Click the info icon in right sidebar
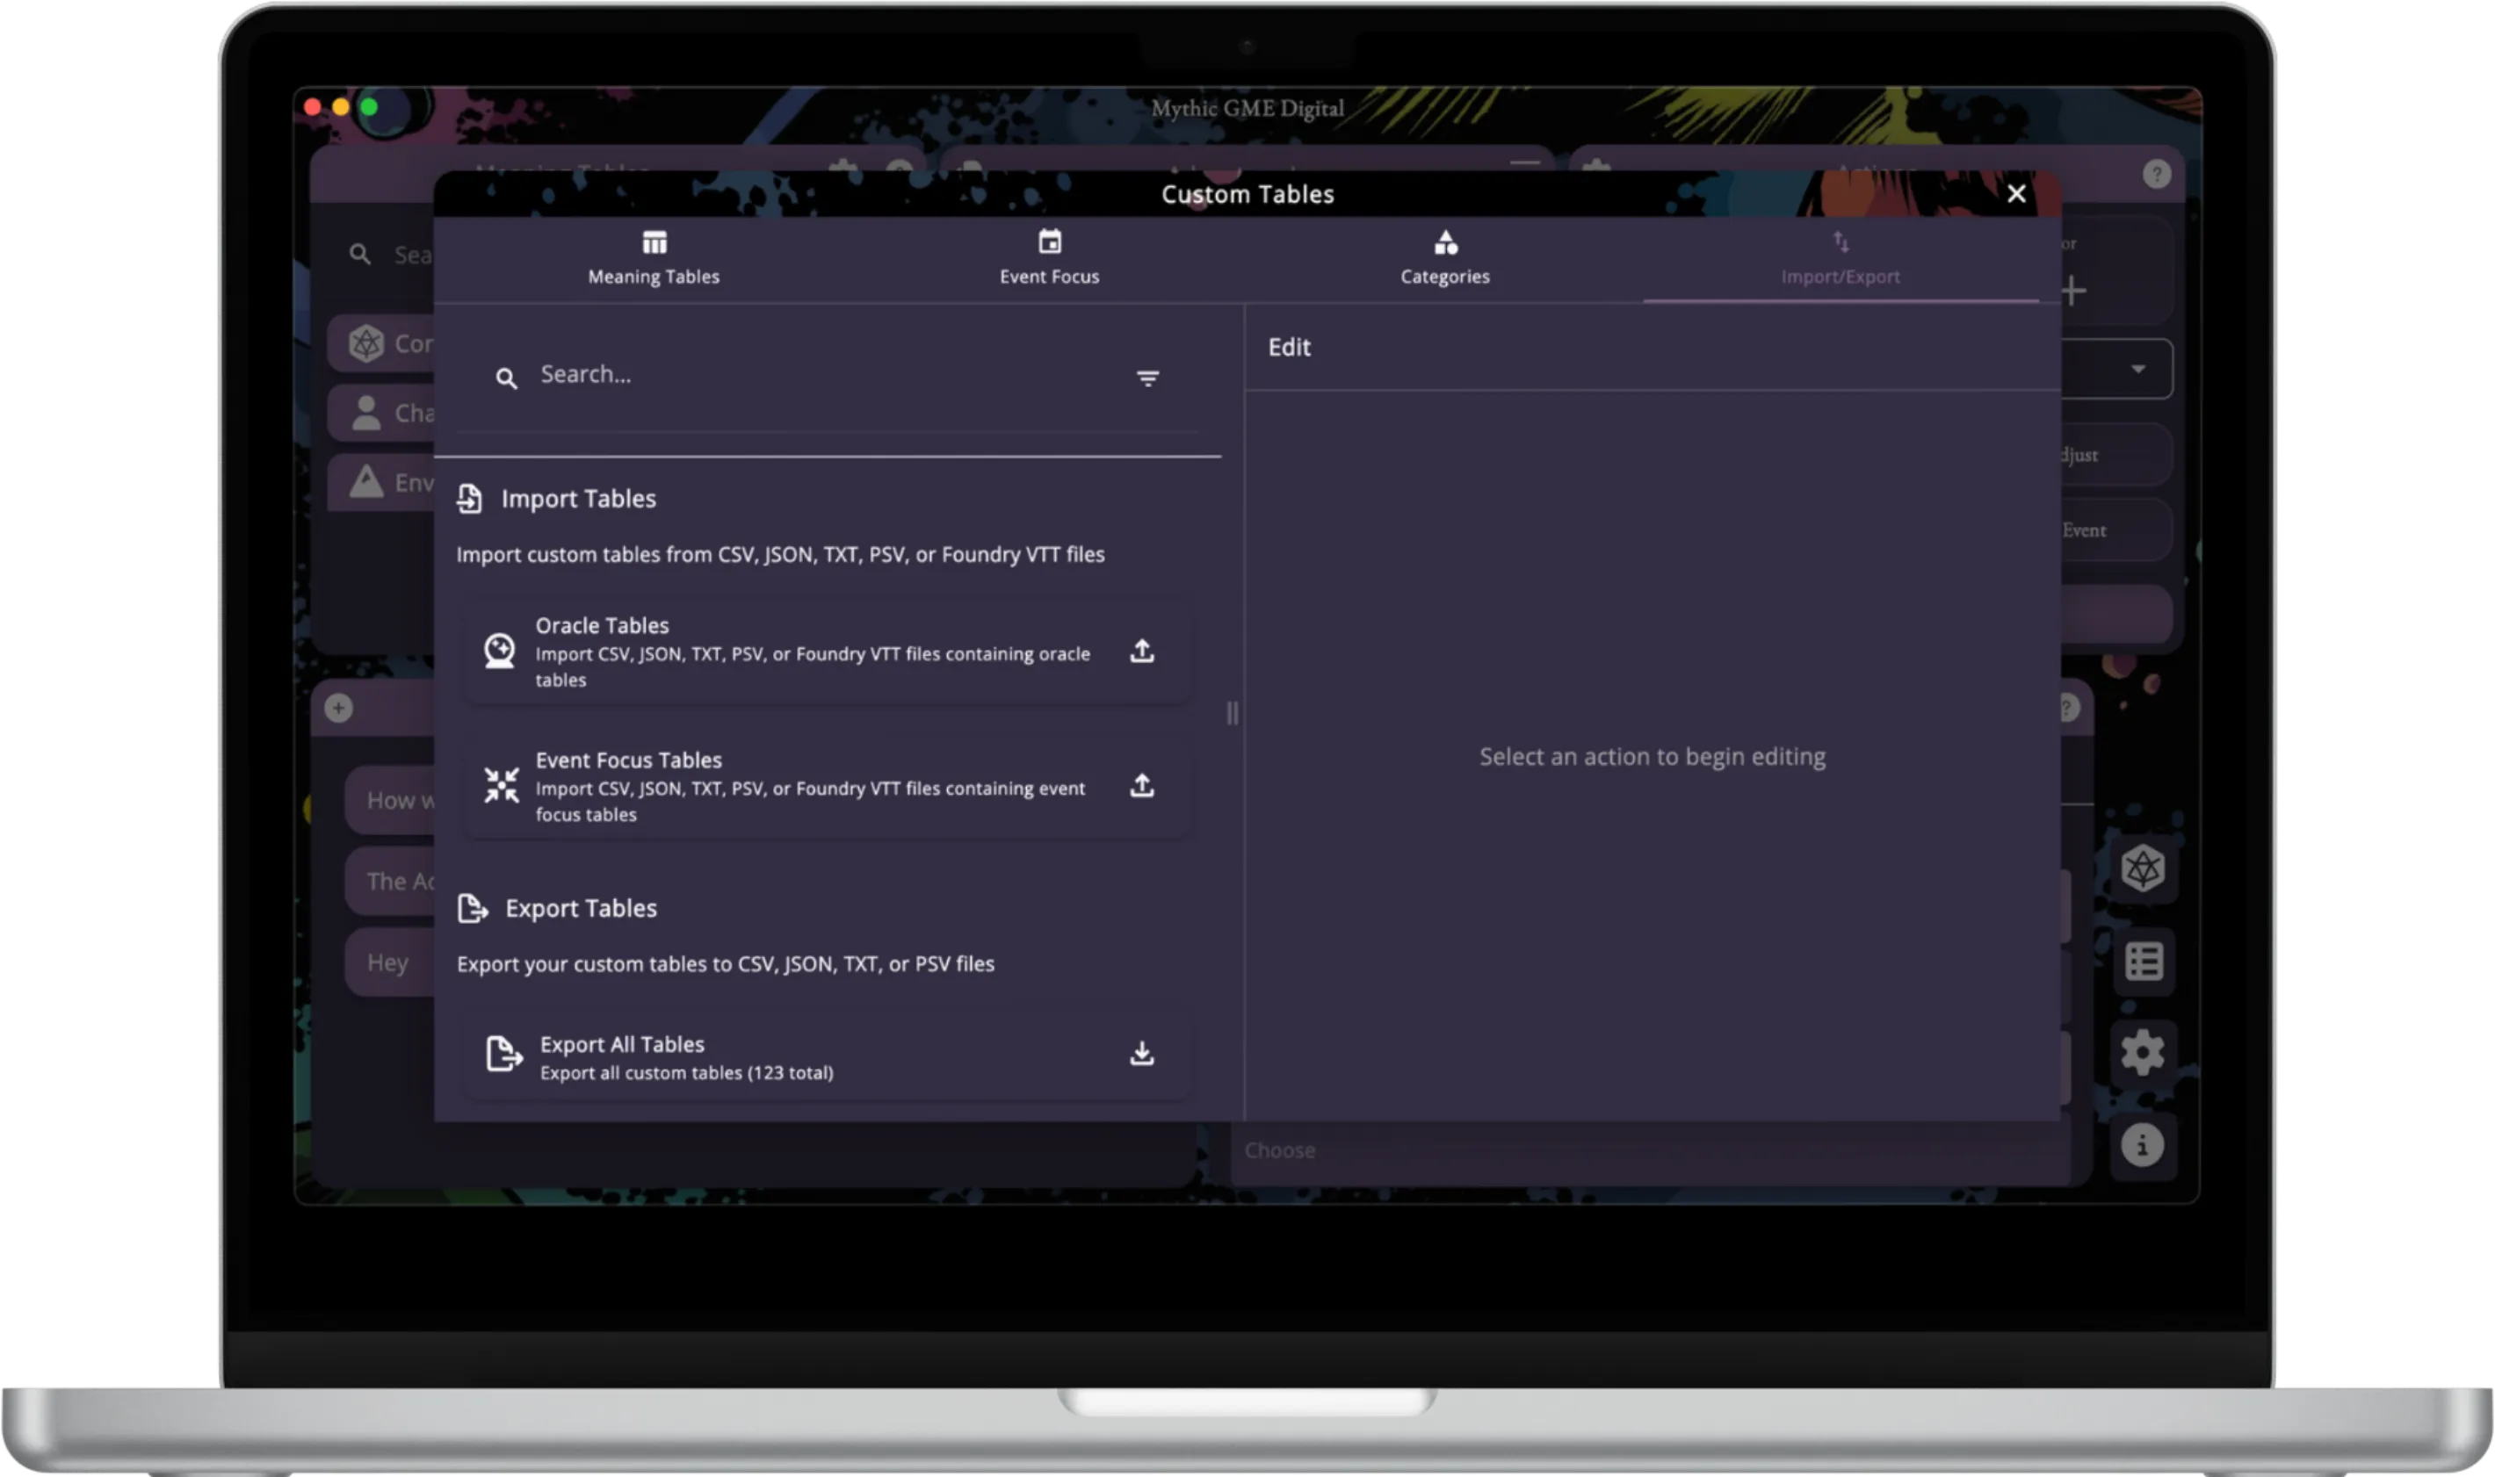 point(2142,1146)
